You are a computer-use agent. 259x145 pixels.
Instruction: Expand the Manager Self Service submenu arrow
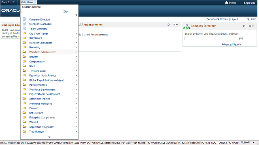point(76,43)
